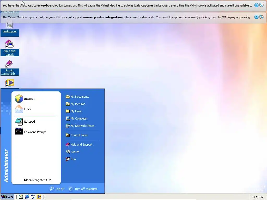
Task: Click the Log off button
Action: click(x=57, y=189)
